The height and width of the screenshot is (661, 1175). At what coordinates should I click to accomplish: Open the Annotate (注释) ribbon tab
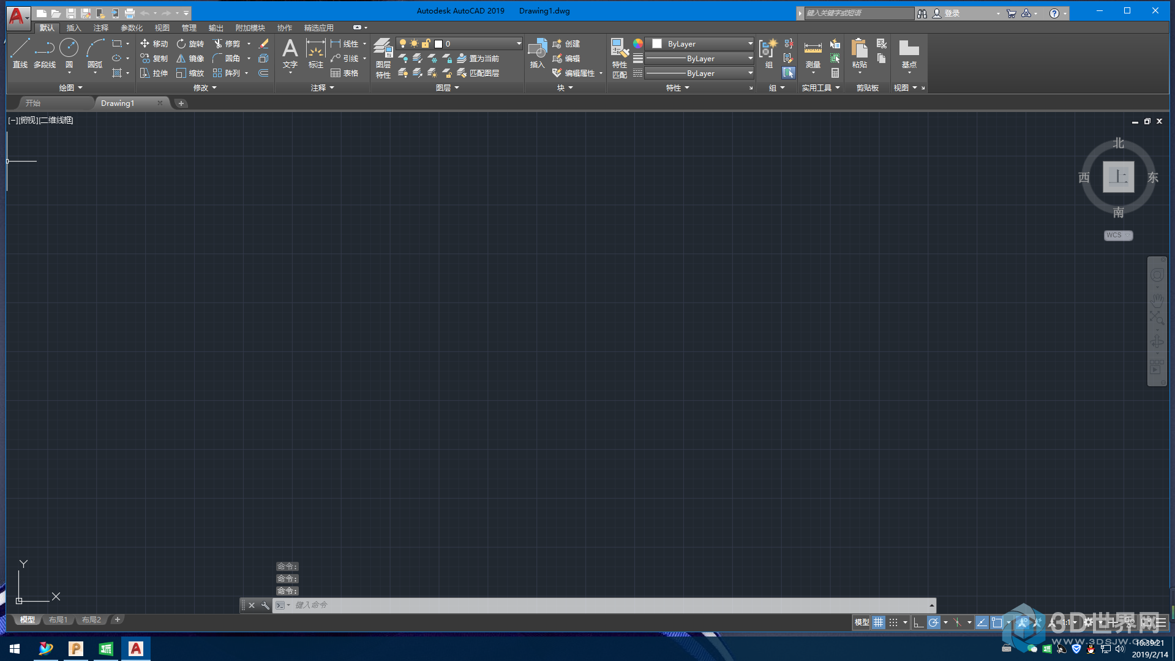coord(100,28)
